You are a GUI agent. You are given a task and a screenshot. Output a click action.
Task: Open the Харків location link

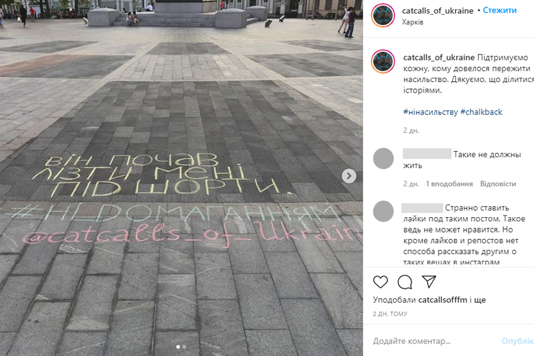(412, 22)
